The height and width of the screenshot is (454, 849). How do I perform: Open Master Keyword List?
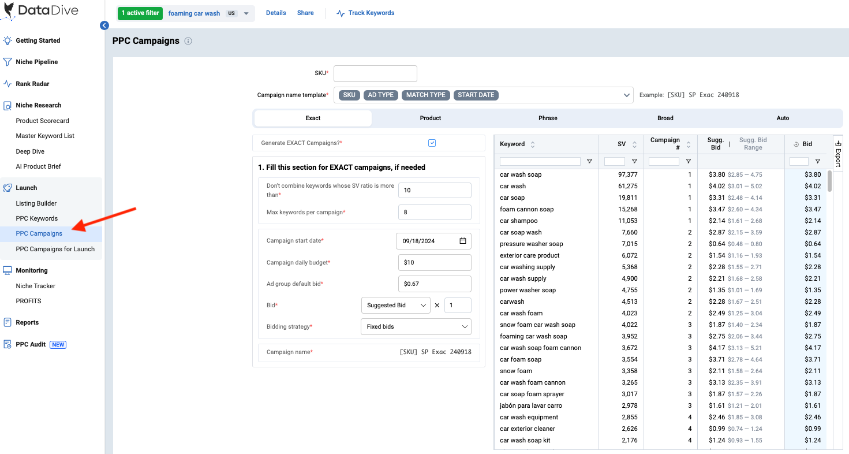[x=45, y=136]
